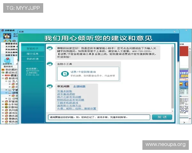The height and width of the screenshot is (153, 192).
Task: Open the 天天签到 news item
Action: [12, 47]
